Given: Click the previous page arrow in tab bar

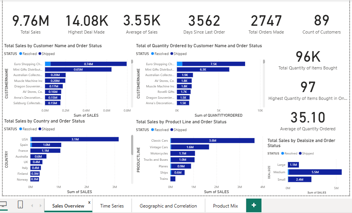Looking at the screenshot, I should click(32, 206).
